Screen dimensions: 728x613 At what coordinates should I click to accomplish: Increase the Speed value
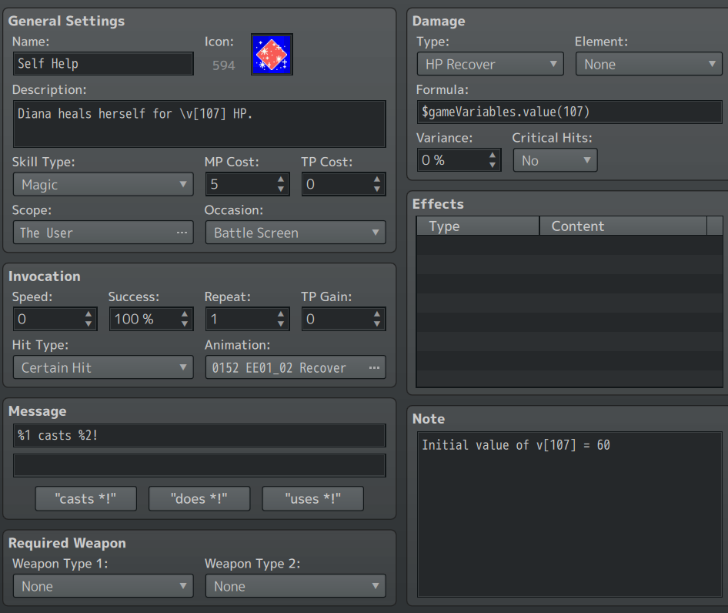(88, 314)
